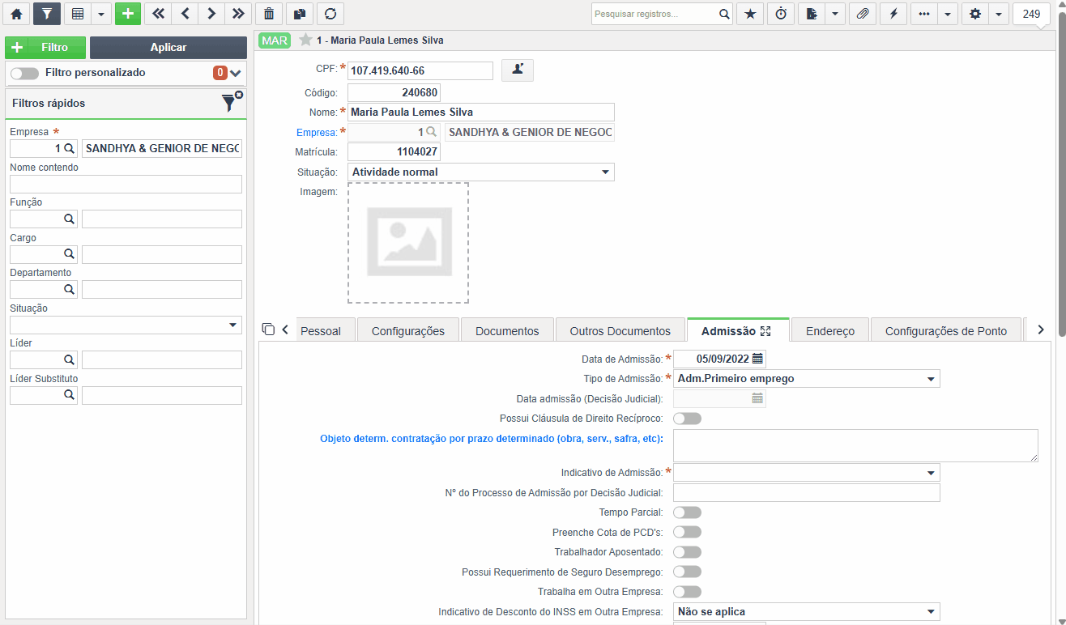Click the stopwatch toolbar icon
Viewport: 1066px width, 625px height.
tap(781, 14)
